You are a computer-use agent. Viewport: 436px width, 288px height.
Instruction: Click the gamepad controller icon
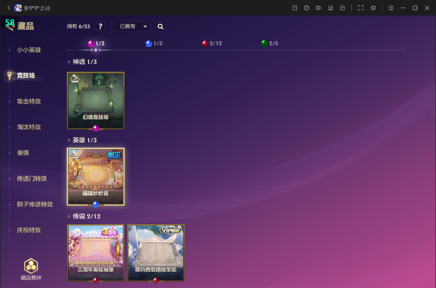coord(342,8)
